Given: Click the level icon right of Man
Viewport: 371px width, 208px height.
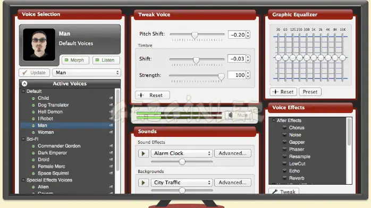Looking at the screenshot, I should pos(111,125).
